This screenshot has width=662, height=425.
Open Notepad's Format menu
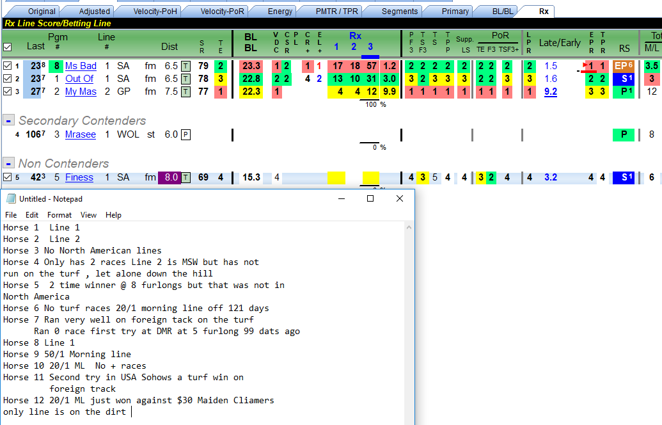pyautogui.click(x=59, y=215)
